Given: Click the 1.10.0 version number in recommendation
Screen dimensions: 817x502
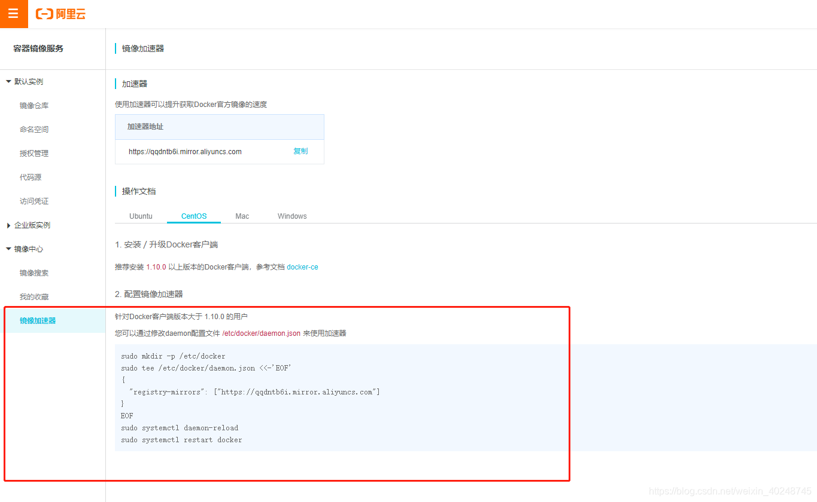Looking at the screenshot, I should click(156, 267).
